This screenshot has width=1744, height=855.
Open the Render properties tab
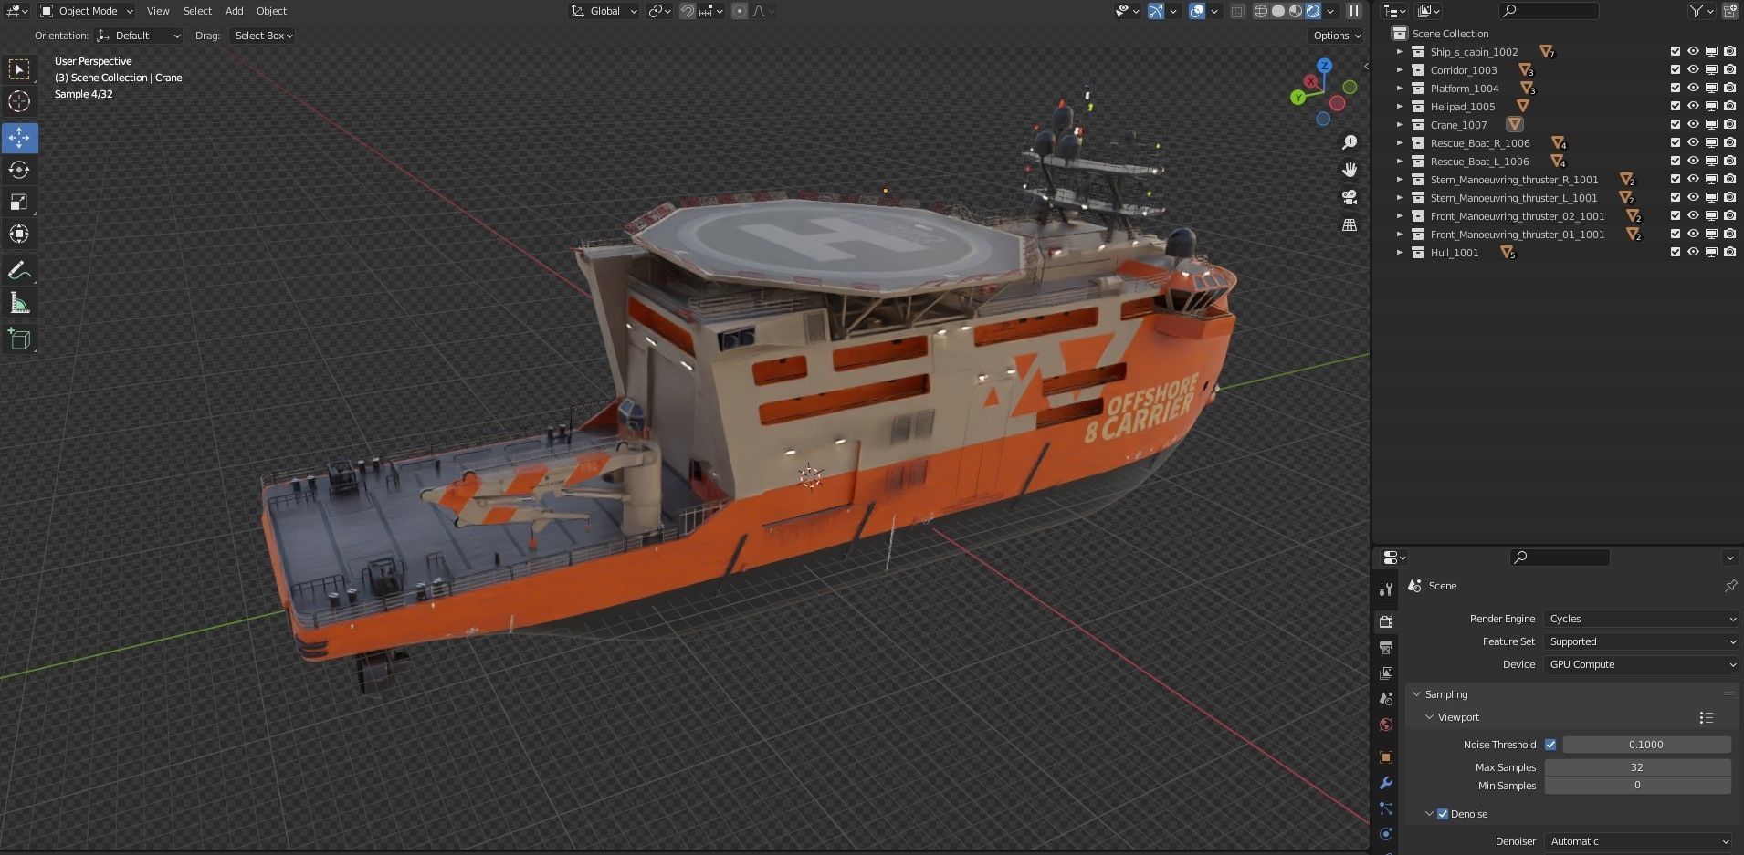pos(1386,621)
